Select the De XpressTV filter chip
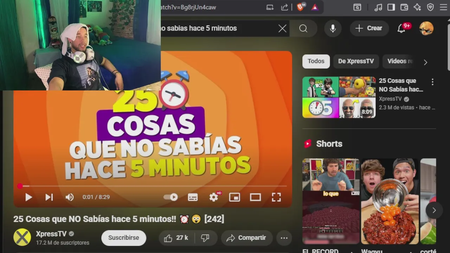 pyautogui.click(x=356, y=61)
